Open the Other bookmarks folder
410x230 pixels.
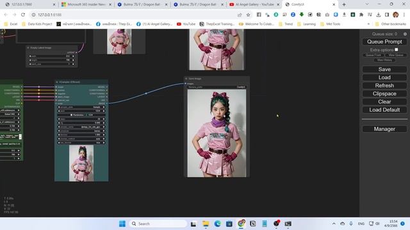click(x=391, y=24)
